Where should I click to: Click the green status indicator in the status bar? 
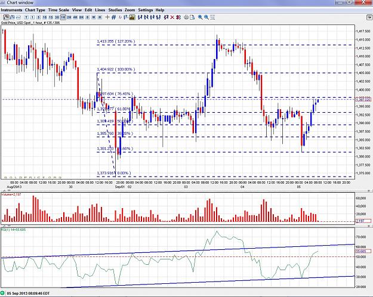point(2,293)
